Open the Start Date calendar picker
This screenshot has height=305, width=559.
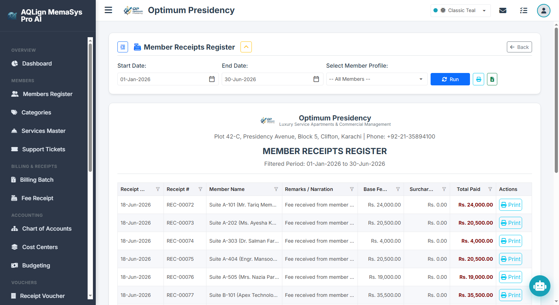click(x=212, y=79)
